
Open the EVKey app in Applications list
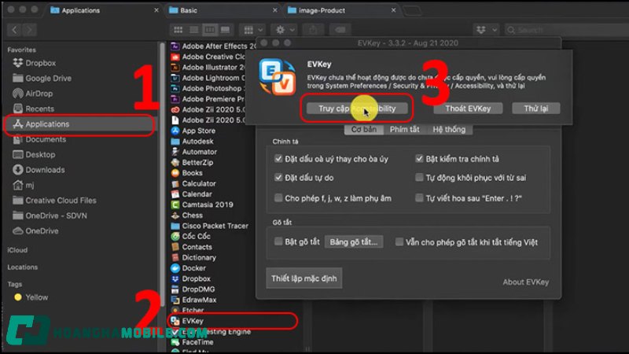click(193, 321)
